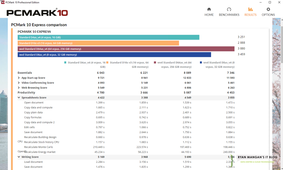Click the PCMark 10 Express comparison heading

click(x=39, y=25)
